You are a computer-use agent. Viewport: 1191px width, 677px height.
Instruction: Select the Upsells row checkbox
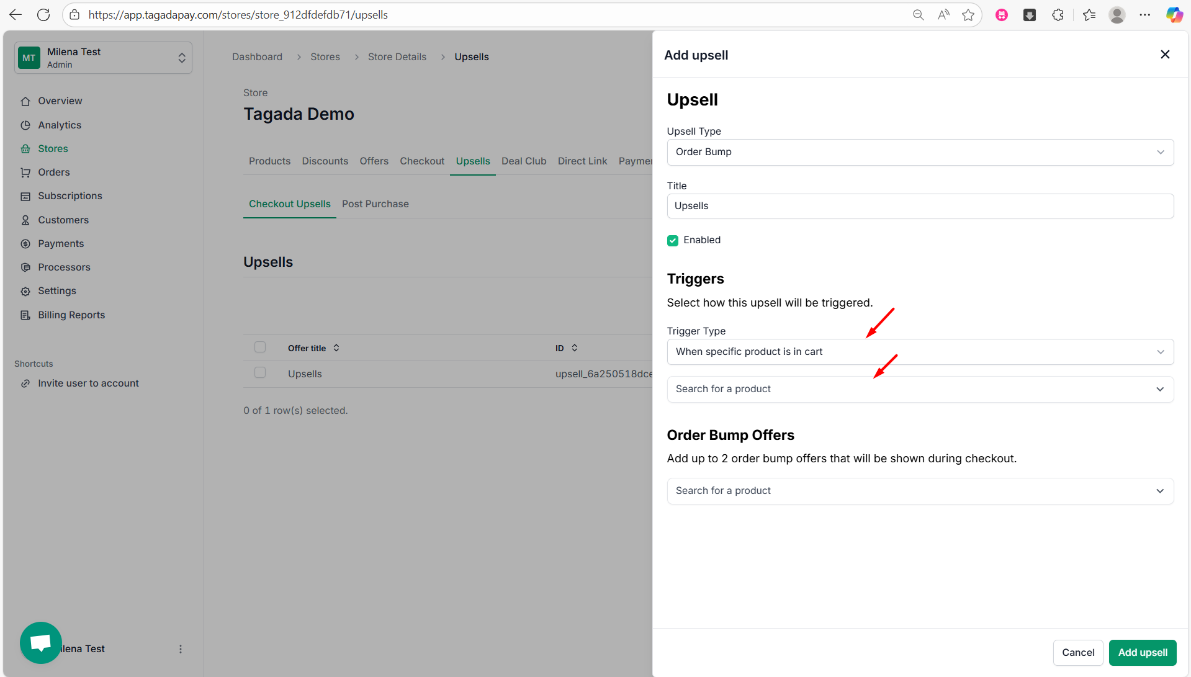click(x=260, y=373)
